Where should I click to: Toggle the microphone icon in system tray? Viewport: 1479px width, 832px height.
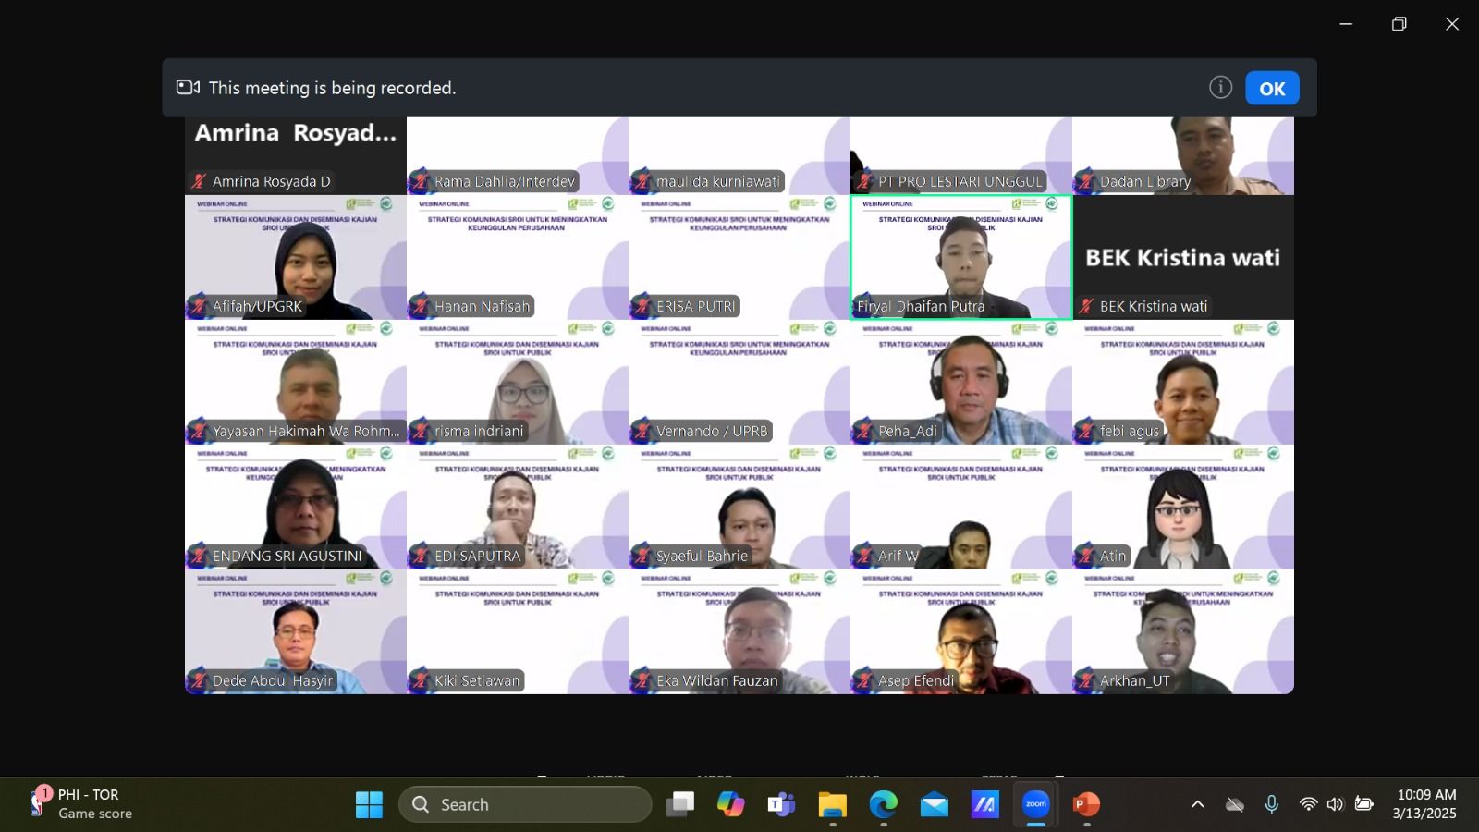pyautogui.click(x=1272, y=804)
